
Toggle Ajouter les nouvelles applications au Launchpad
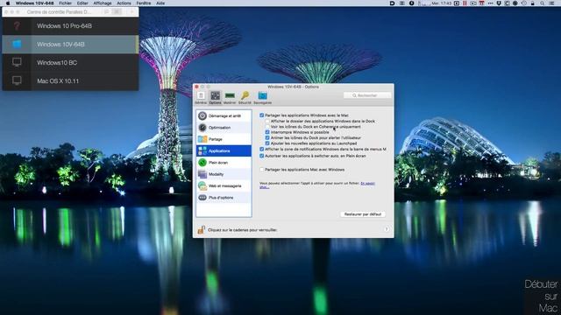[267, 143]
